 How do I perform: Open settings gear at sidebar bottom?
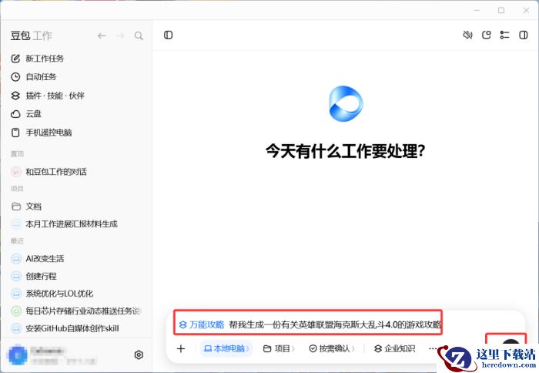coord(139,355)
